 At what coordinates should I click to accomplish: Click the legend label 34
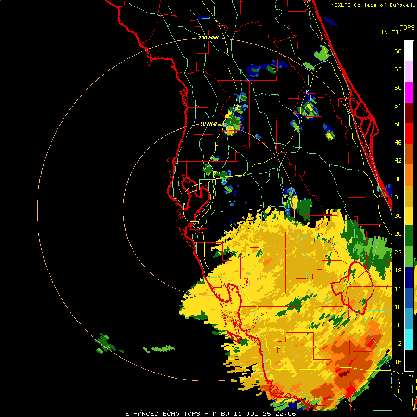[x=398, y=197]
